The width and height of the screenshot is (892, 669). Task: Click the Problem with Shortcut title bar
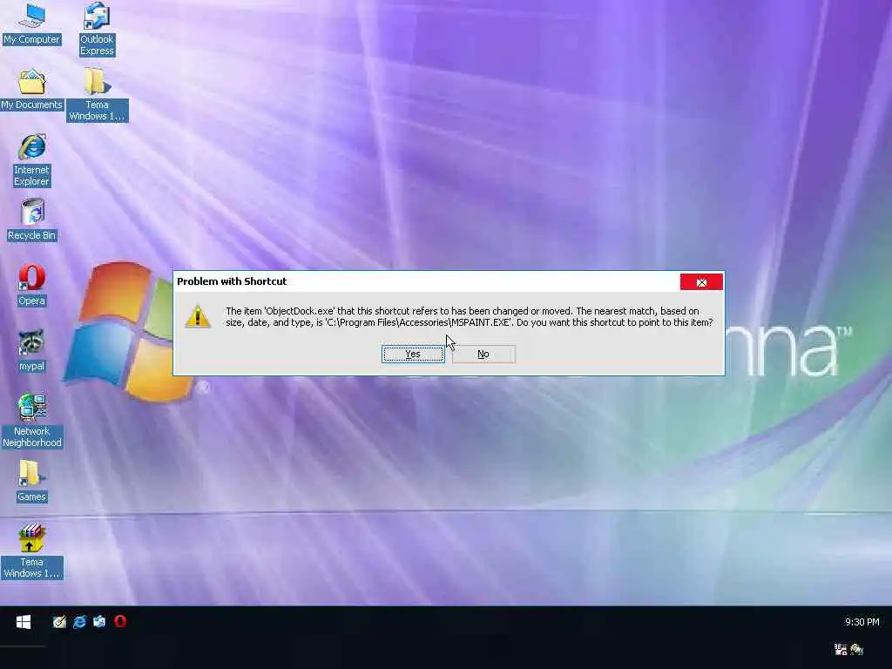tap(427, 281)
